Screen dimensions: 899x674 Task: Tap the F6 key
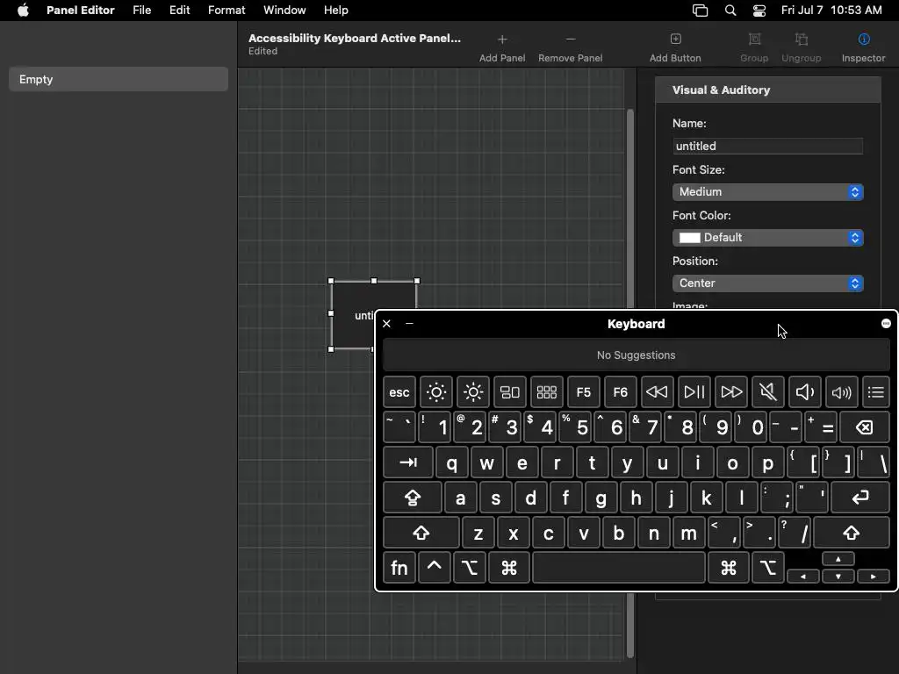click(621, 392)
